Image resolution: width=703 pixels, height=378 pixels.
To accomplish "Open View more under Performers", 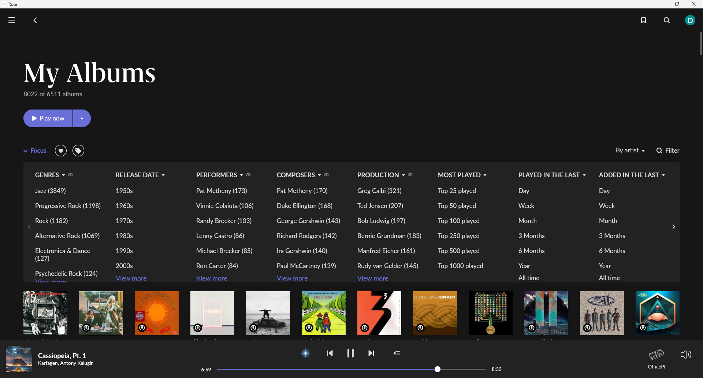I will [x=212, y=278].
